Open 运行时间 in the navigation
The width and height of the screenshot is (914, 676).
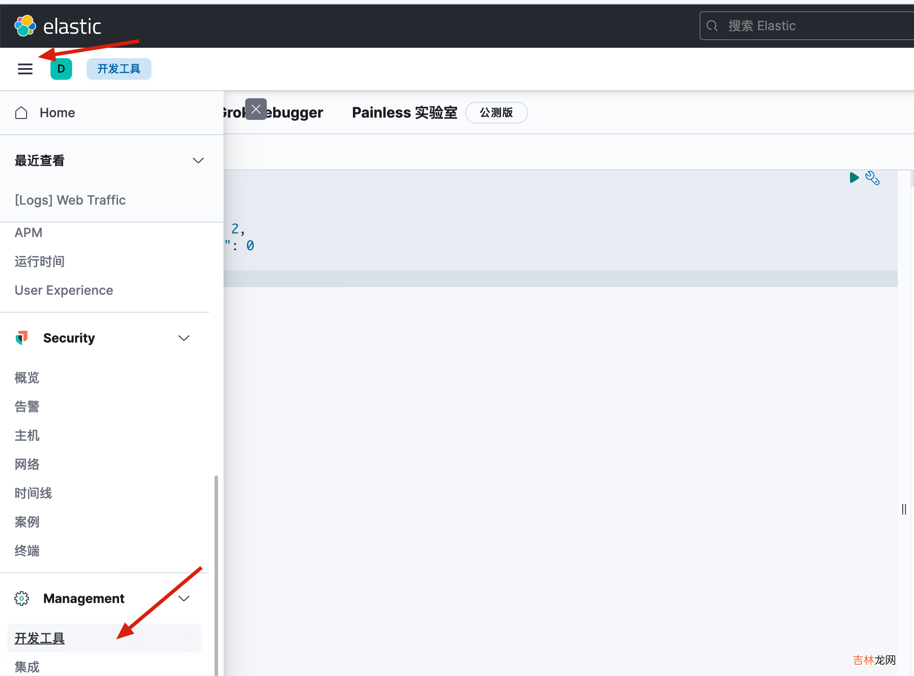pyautogui.click(x=40, y=261)
